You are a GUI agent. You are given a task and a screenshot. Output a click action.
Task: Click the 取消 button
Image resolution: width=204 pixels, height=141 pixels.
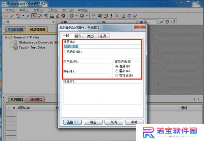pyautogui.click(x=114, y=122)
